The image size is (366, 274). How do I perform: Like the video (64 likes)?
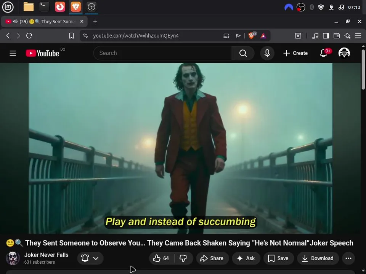point(161,258)
